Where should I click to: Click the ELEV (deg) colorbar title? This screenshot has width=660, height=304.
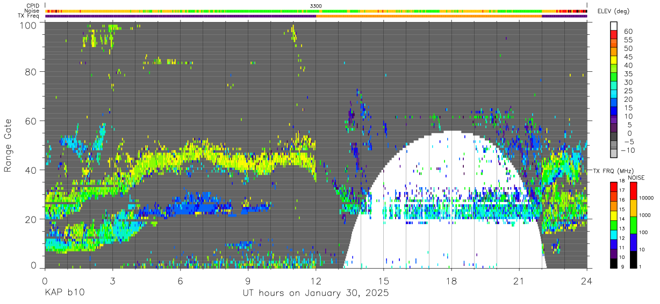click(614, 11)
